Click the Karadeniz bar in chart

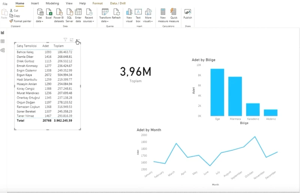(x=253, y=110)
